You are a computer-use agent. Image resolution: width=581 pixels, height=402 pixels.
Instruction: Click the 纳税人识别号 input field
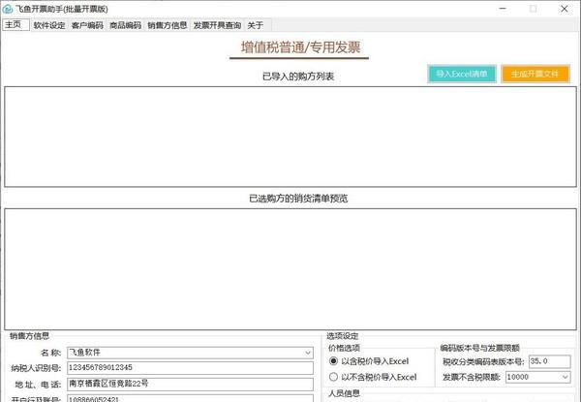click(190, 367)
